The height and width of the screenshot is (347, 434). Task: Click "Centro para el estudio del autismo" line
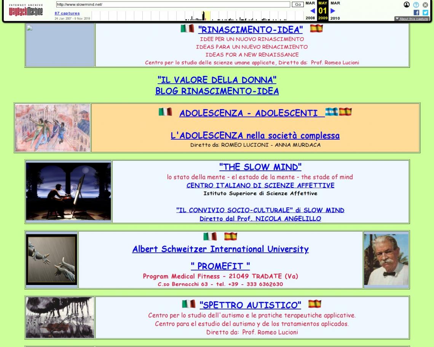click(x=252, y=324)
